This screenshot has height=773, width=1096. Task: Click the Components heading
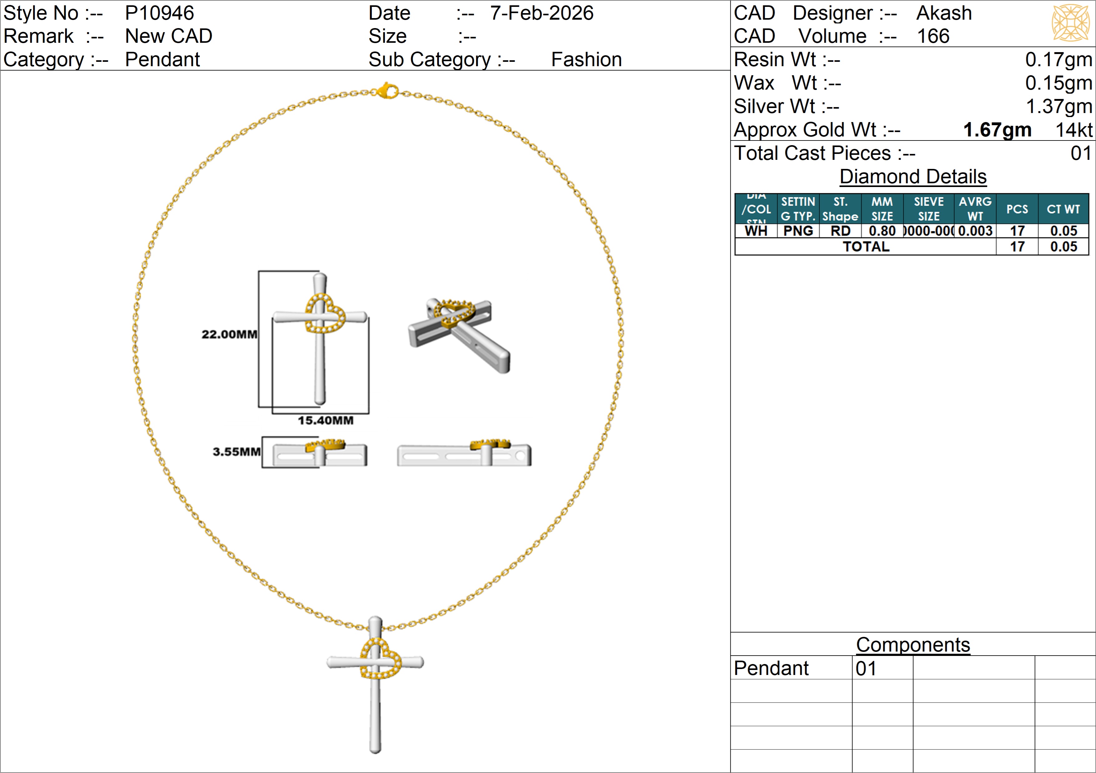(913, 645)
